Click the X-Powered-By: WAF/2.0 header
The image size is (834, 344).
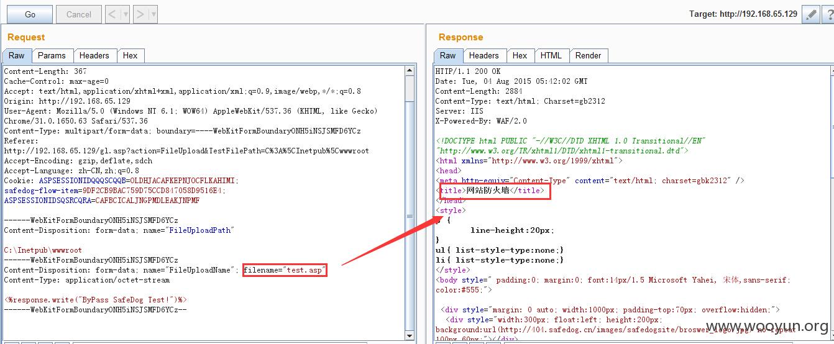pos(481,121)
